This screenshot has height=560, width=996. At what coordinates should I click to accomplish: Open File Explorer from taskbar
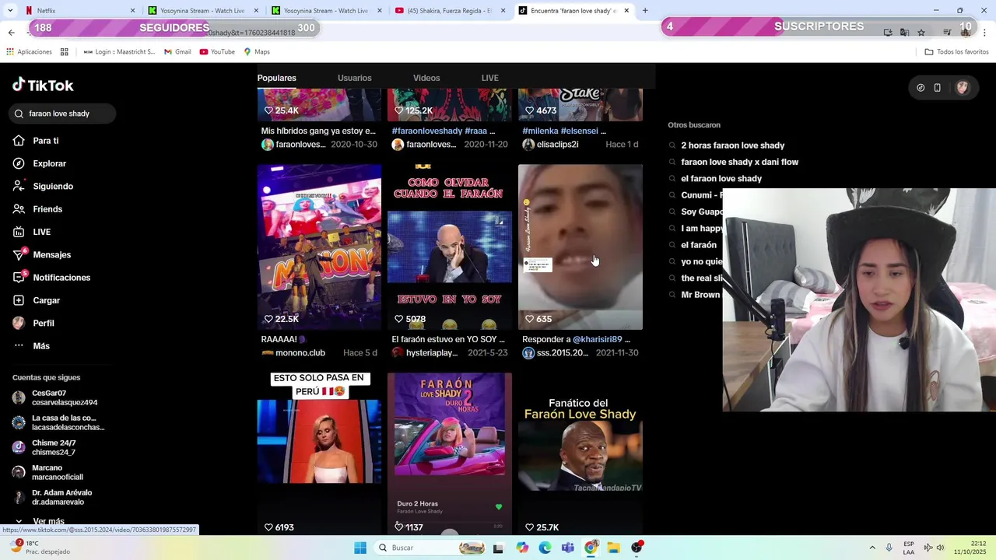613,548
